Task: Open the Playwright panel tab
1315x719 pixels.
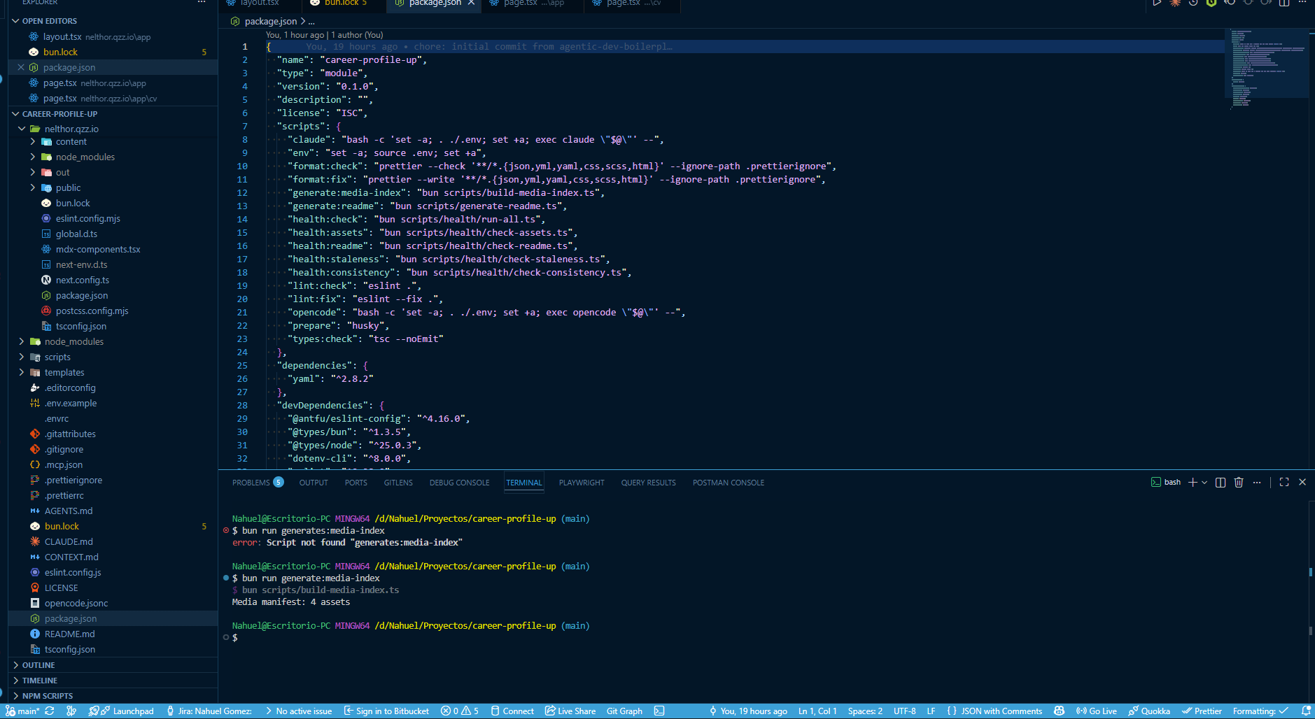Action: [582, 483]
